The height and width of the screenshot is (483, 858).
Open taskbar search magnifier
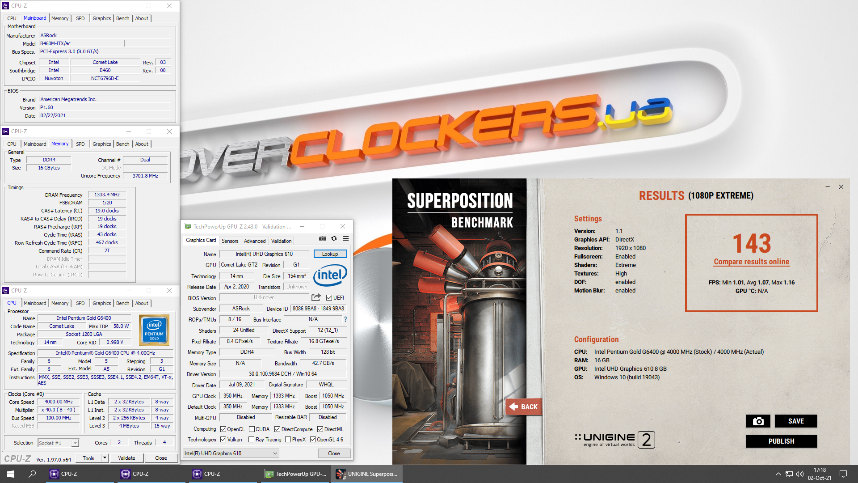[32, 474]
